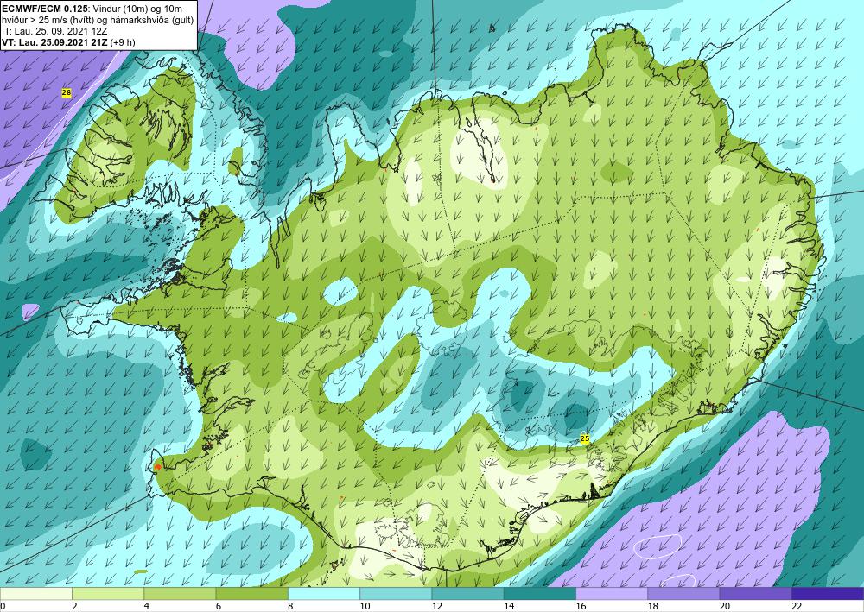
Task: Click the 6–8 m/s olive green legend swatch
Action: pyautogui.click(x=251, y=594)
